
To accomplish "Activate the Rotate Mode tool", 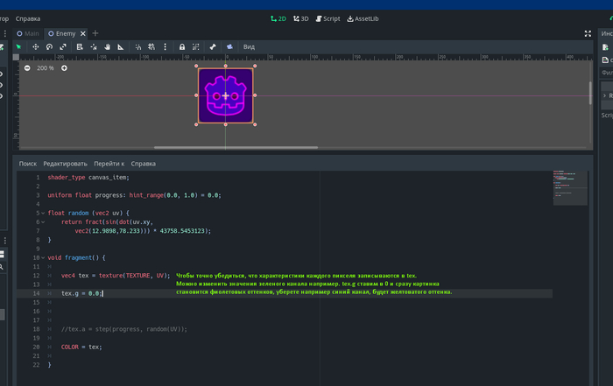I will 50,46.
